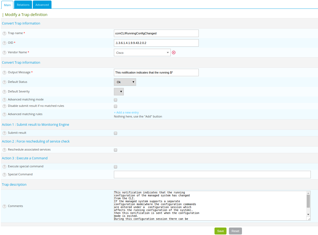318x235 pixels.
Task: Open the Vendor Name dropdown
Action: [x=142, y=52]
